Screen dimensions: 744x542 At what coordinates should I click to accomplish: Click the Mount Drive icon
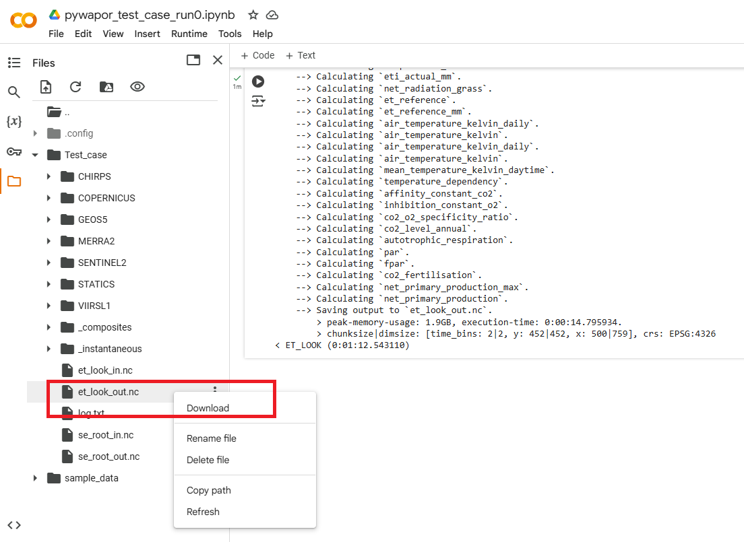point(106,87)
